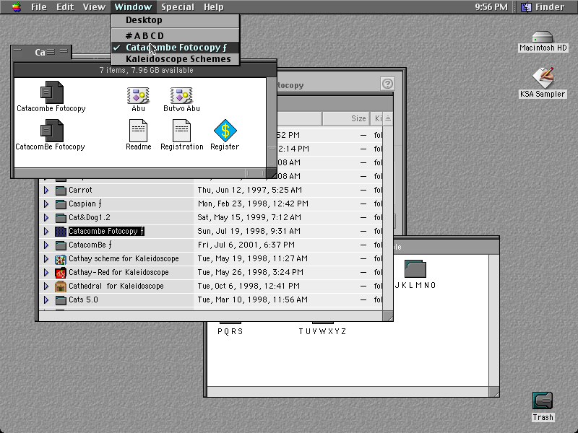Open the Special menu
578x433 pixels.
pos(177,7)
